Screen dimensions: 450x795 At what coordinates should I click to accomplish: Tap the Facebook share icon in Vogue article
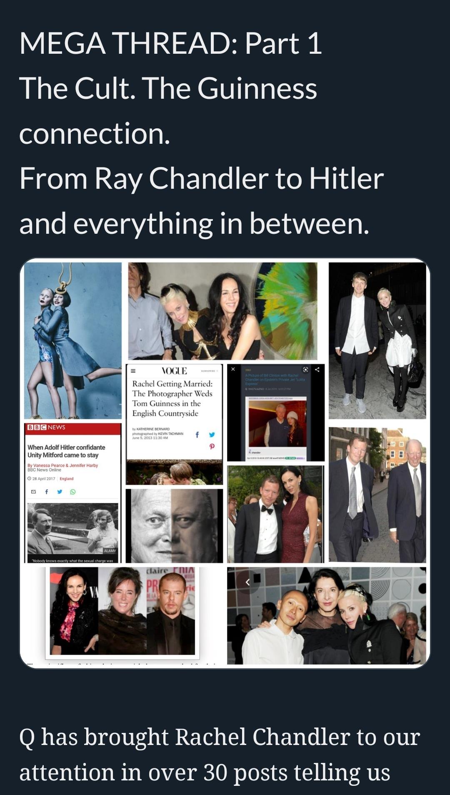click(x=197, y=435)
